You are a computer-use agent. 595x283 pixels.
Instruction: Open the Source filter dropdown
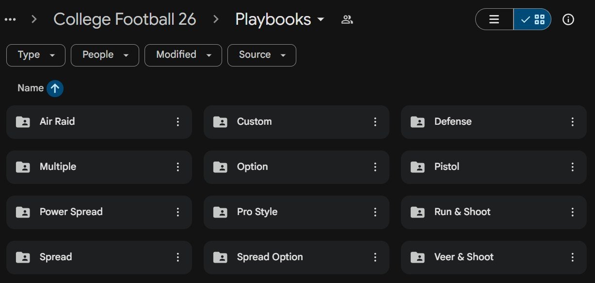[x=262, y=55]
